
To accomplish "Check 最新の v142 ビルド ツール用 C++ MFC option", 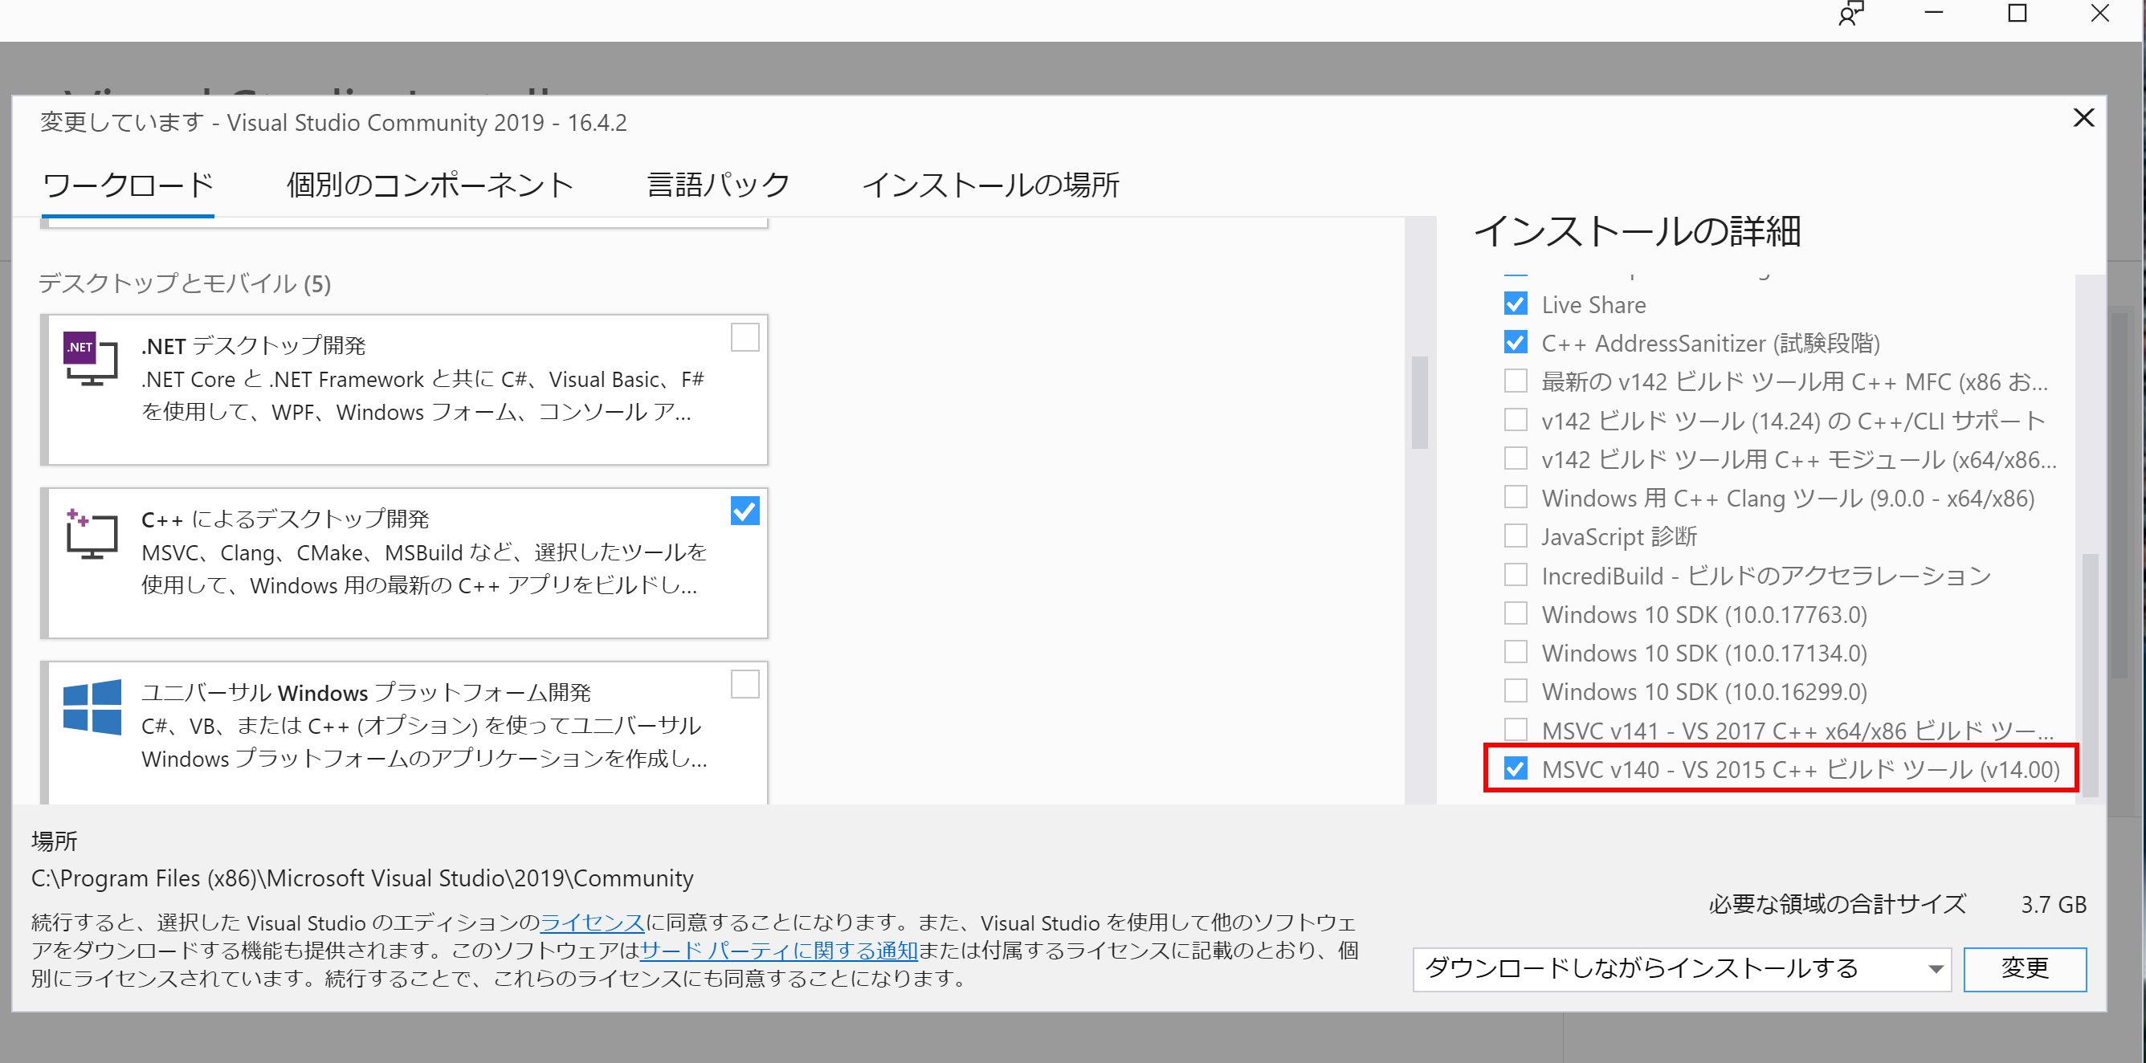I will (1516, 381).
